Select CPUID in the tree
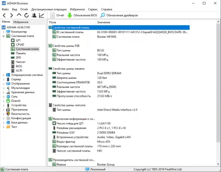 20,45
